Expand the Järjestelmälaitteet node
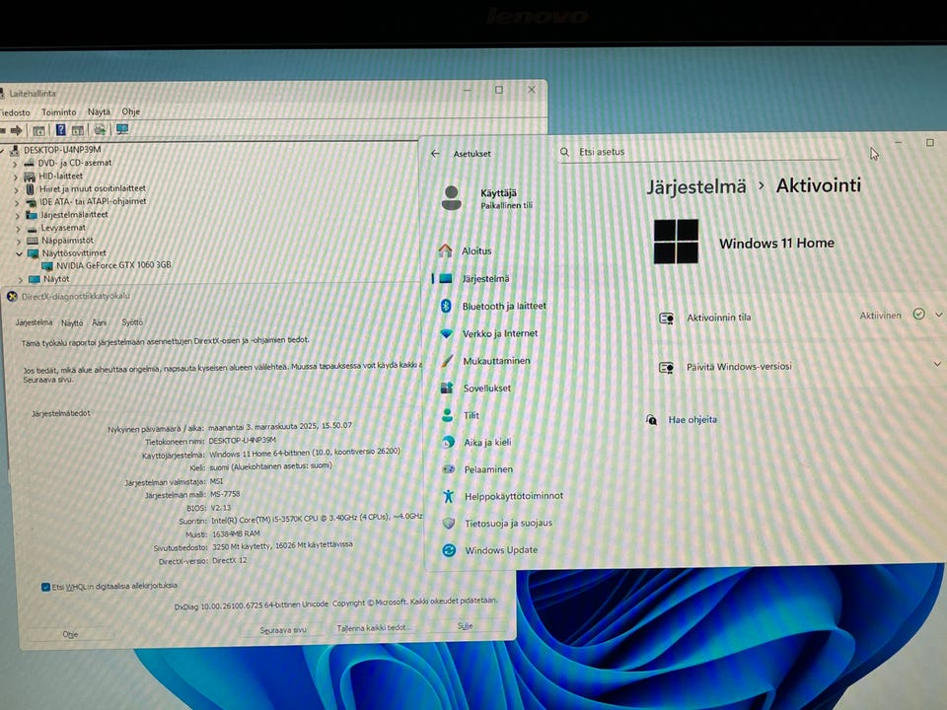The height and width of the screenshot is (710, 947). click(17, 215)
